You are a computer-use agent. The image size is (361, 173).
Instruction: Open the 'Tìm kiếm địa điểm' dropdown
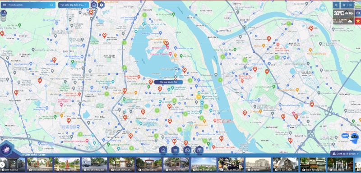click(74, 5)
